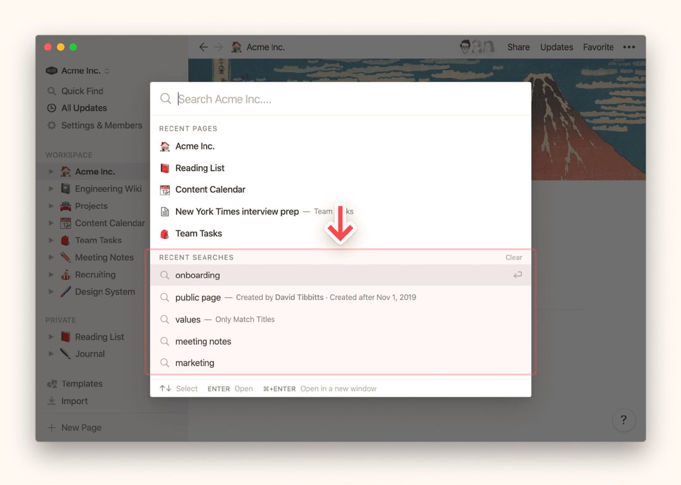681x485 pixels.
Task: Open the Acme Inc. workspace switcher
Action: click(78, 70)
